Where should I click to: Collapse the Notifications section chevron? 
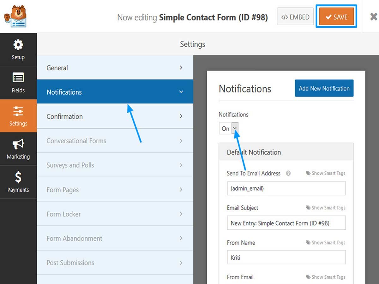click(181, 92)
